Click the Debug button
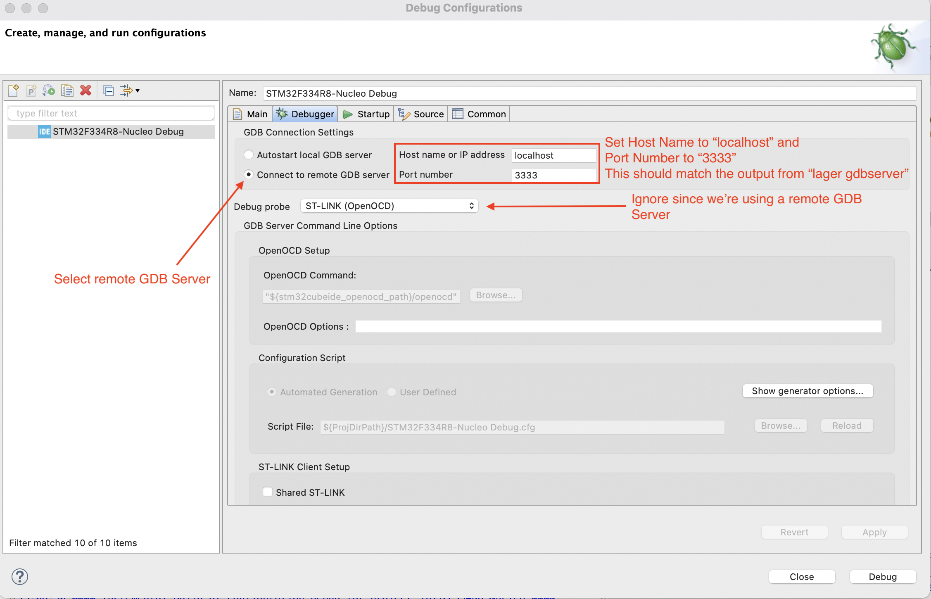Viewport: 931px width, 599px height. click(x=883, y=577)
